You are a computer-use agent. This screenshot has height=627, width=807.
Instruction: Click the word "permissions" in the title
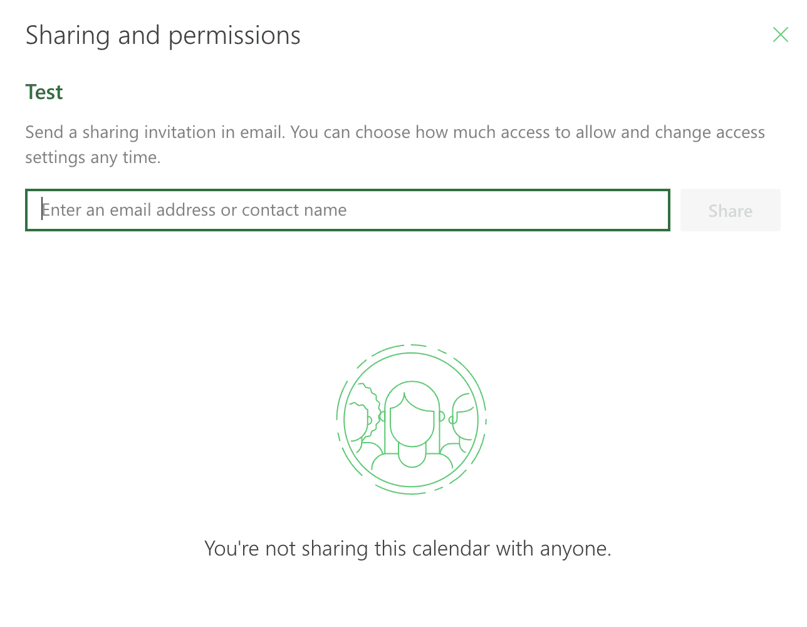(x=234, y=37)
